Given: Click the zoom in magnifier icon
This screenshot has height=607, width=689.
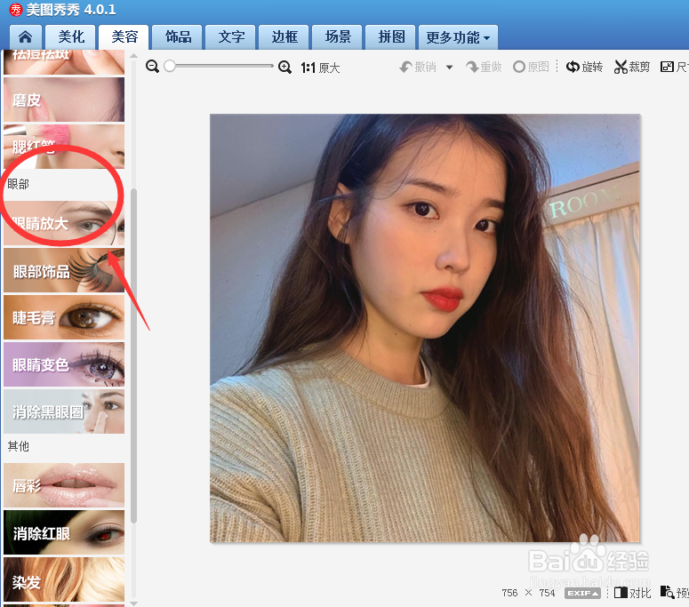Looking at the screenshot, I should [x=284, y=67].
